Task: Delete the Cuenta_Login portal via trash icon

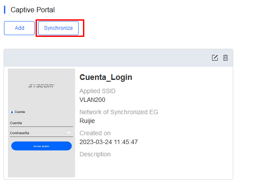Action: (x=225, y=58)
